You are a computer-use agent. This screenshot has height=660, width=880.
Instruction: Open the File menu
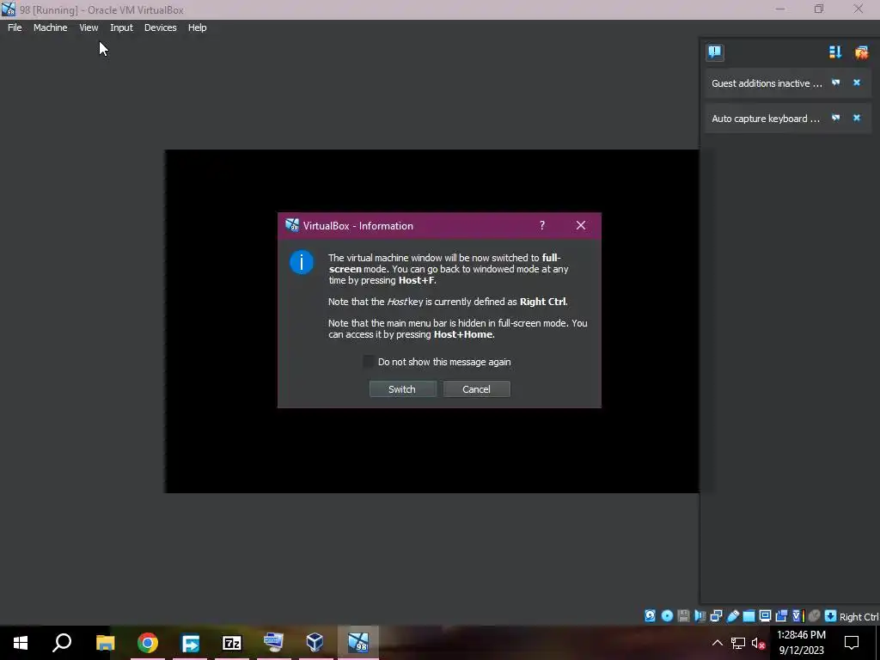pos(15,27)
